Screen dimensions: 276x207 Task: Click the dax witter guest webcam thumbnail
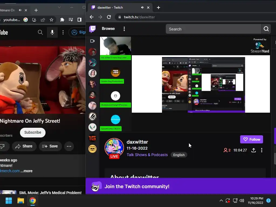coord(115,46)
